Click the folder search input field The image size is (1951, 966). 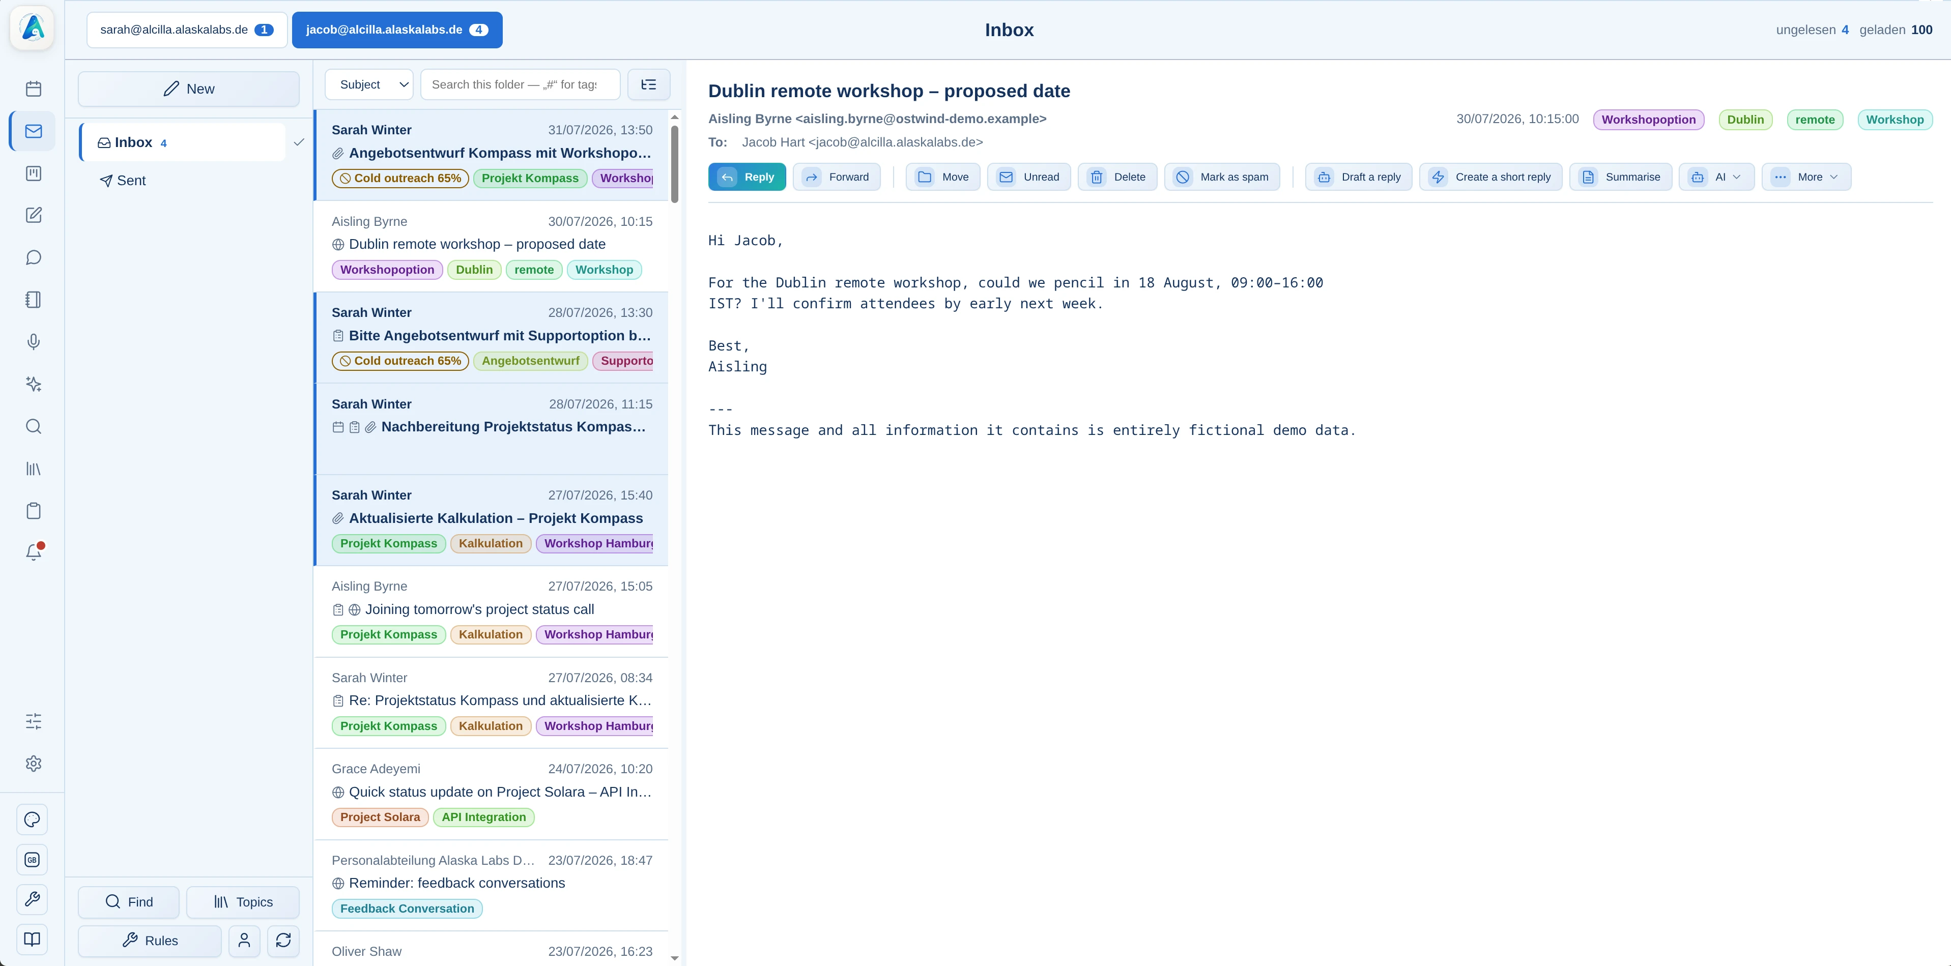520,85
